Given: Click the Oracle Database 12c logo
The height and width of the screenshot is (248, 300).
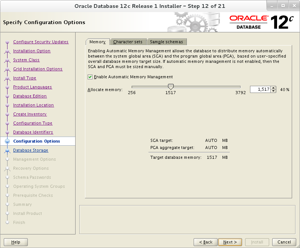Looking at the screenshot, I should (x=261, y=22).
